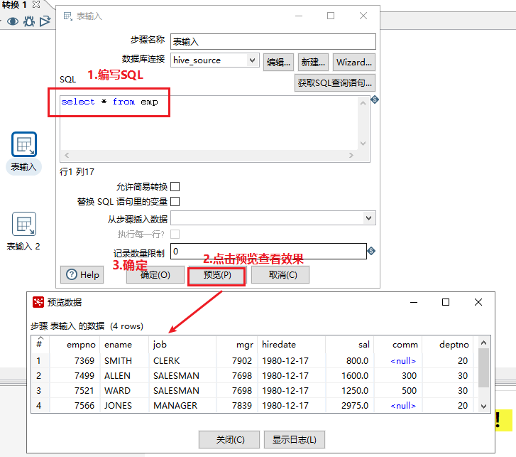Viewport: 516px width, 457px height.
Task: Click the replay run icon in toolbar
Action: pos(45,21)
